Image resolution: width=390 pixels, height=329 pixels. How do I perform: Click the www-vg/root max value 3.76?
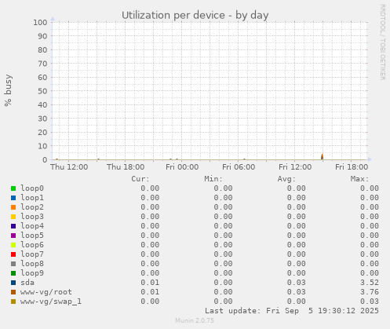tap(370, 292)
